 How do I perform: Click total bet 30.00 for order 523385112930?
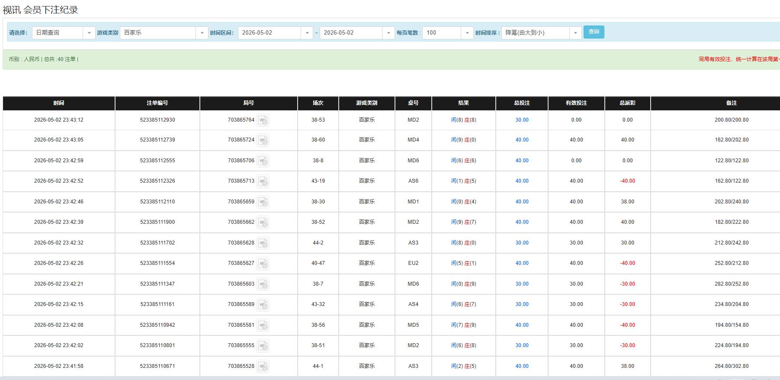click(x=522, y=120)
